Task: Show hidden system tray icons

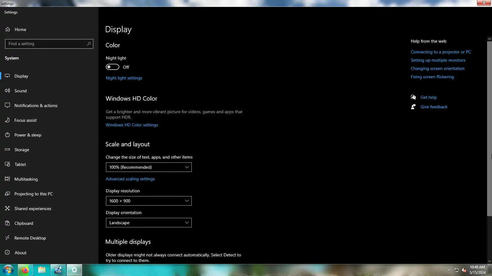Action: point(449,270)
